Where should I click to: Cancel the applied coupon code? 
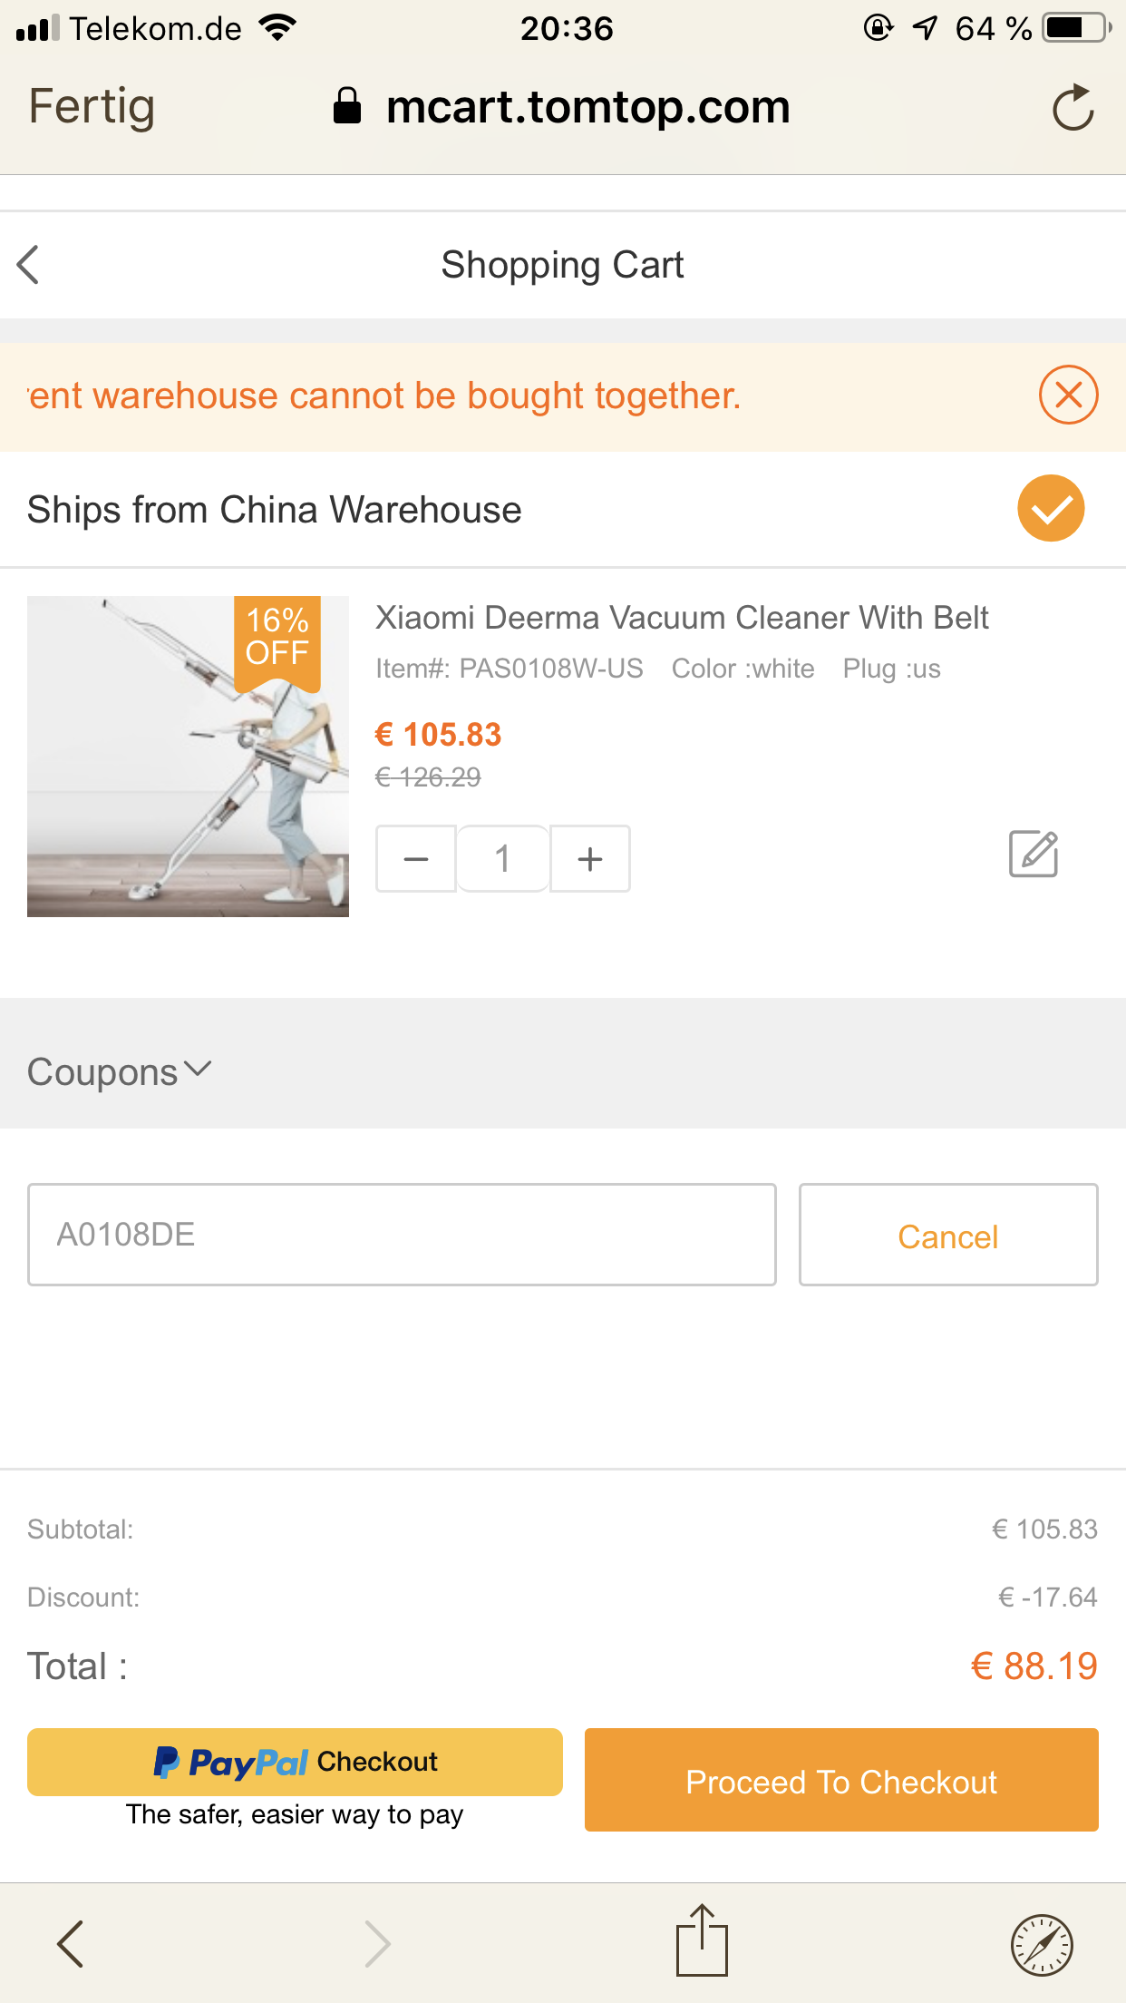pos(947,1236)
